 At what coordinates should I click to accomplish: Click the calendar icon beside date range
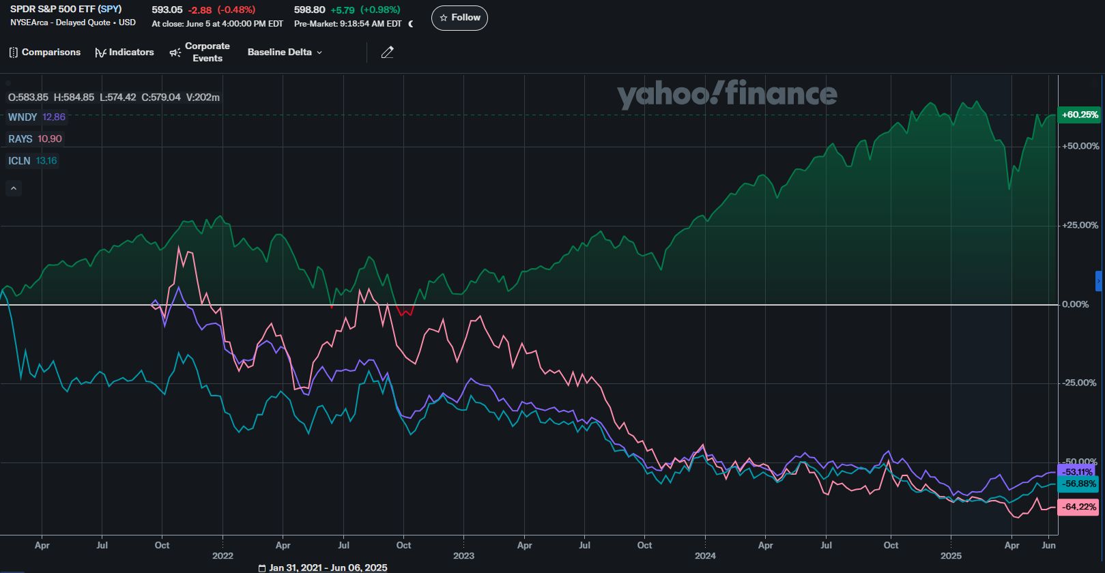click(262, 568)
